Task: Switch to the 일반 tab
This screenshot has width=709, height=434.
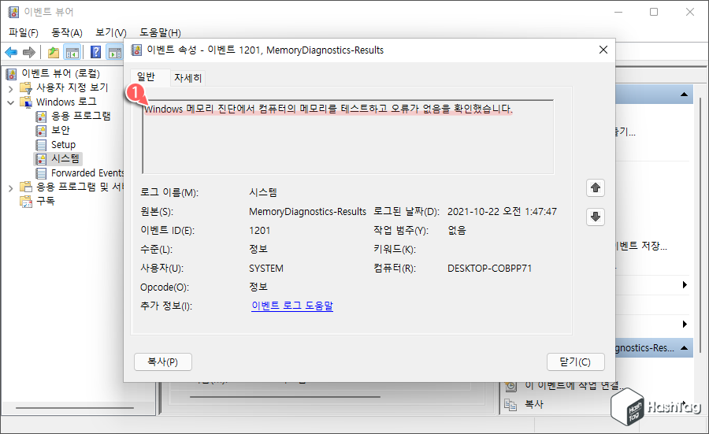Action: coord(146,77)
